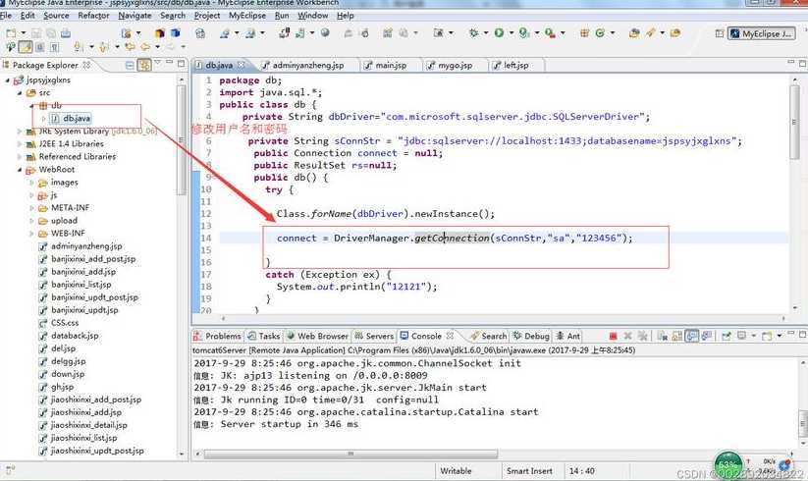Click the New Java Package icon
Image resolution: width=808 pixels, height=481 pixels.
(x=584, y=33)
